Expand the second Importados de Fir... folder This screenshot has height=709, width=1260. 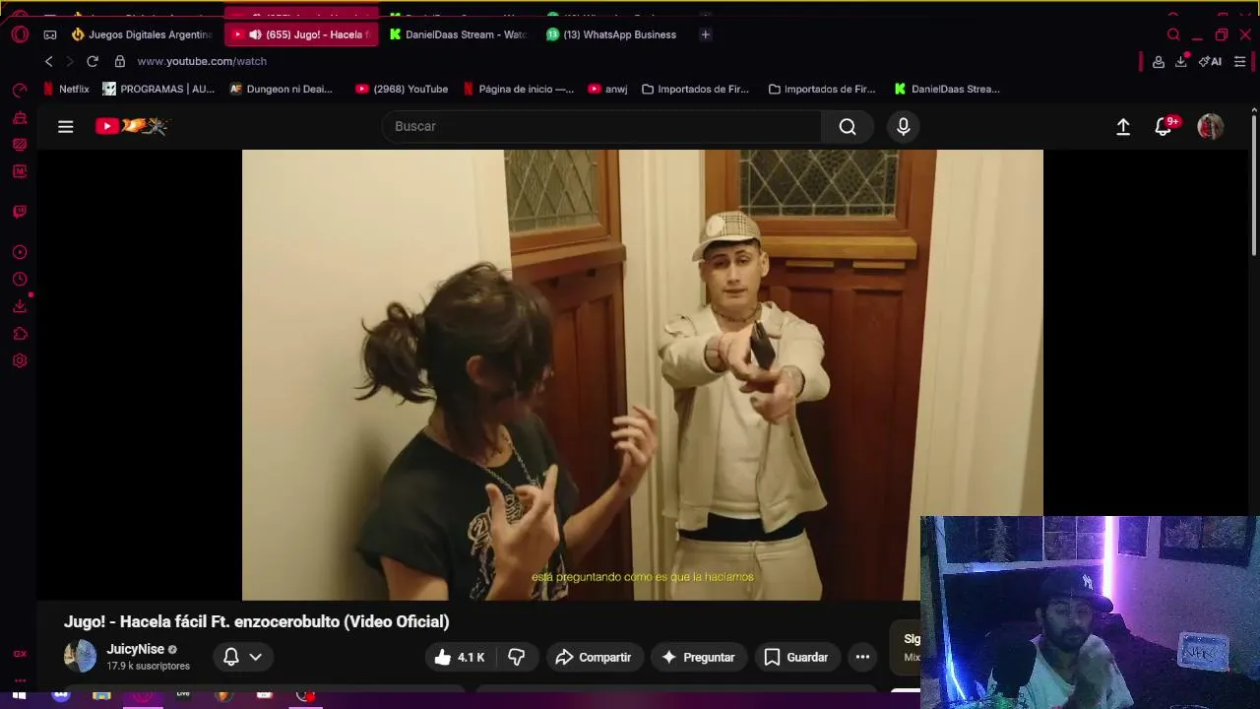(x=822, y=89)
